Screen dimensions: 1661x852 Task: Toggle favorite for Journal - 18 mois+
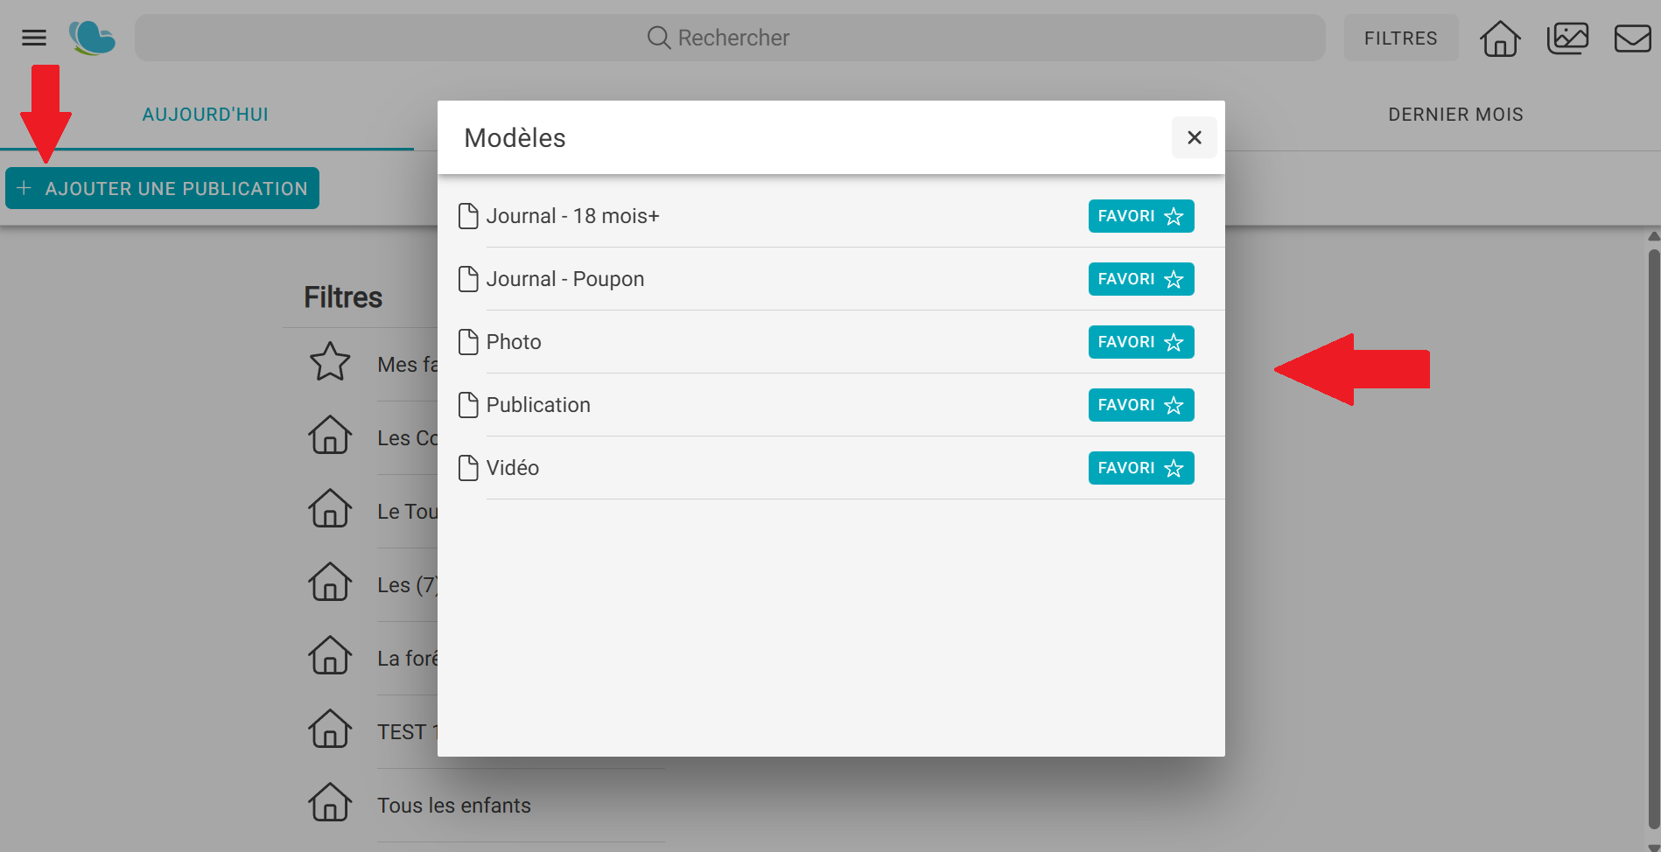pyautogui.click(x=1140, y=216)
